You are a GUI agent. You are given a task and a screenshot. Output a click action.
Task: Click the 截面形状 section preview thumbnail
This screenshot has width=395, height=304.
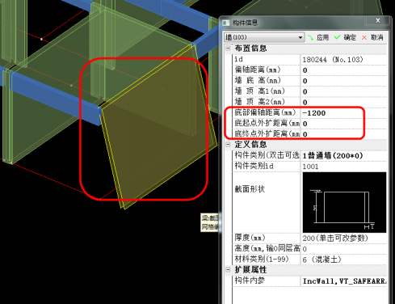(344, 202)
